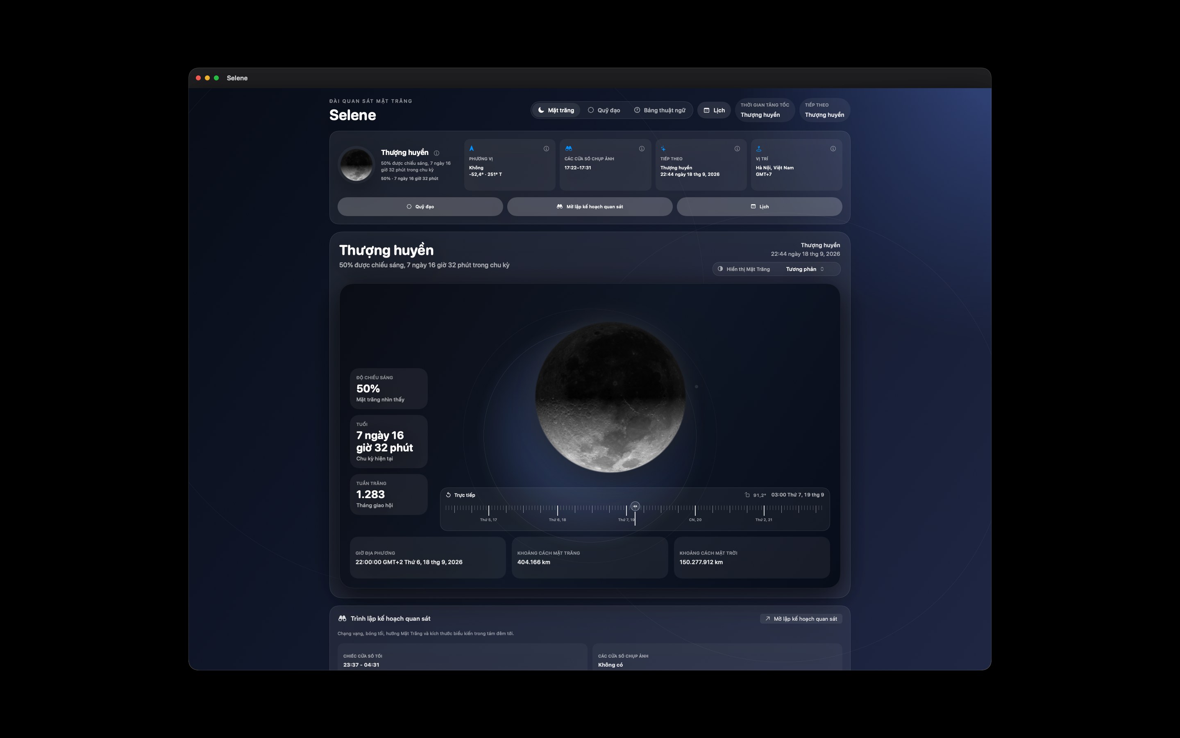The image size is (1180, 738).
Task: Click Khoảng cách Mặt Trời value 150.277.912 km
Action: (x=701, y=562)
